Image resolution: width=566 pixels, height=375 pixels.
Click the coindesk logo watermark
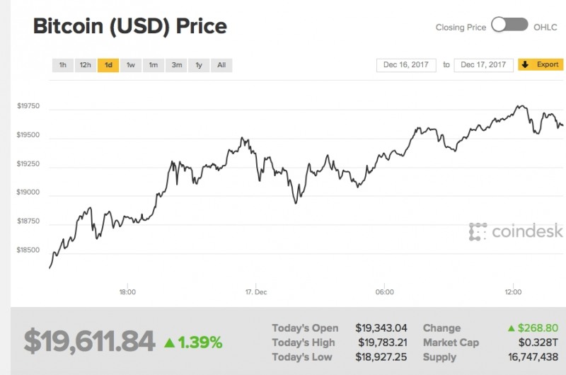coord(516,231)
